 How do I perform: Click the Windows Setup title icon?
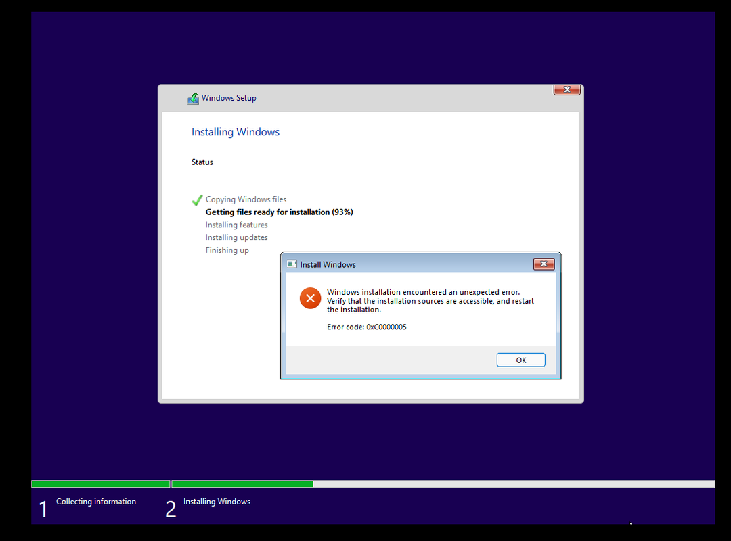(x=193, y=98)
